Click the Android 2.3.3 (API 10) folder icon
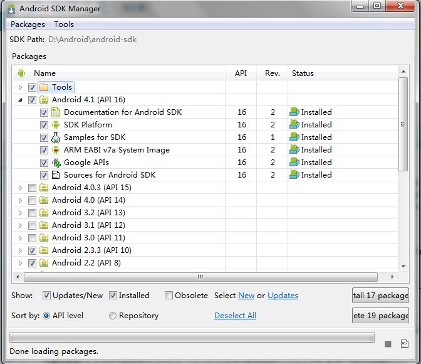Screen dimensions: 421x364 tap(44, 250)
